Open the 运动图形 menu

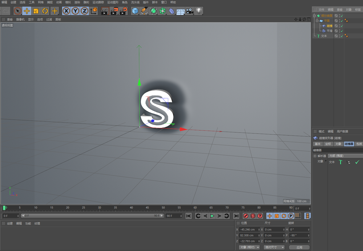tap(113, 2)
